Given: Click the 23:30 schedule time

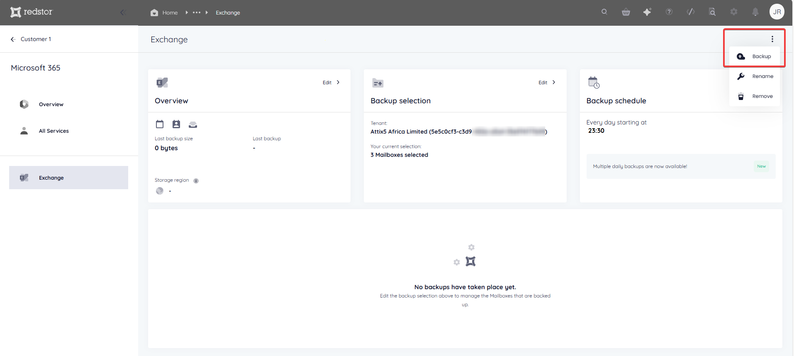Looking at the screenshot, I should 596,131.
